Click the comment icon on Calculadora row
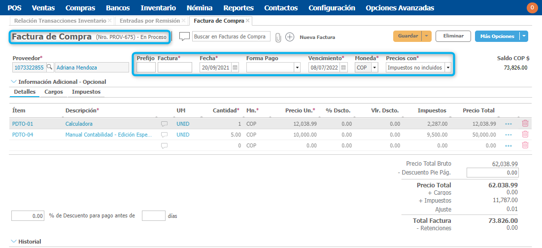Screen dimensions: 542x248 click(165, 124)
